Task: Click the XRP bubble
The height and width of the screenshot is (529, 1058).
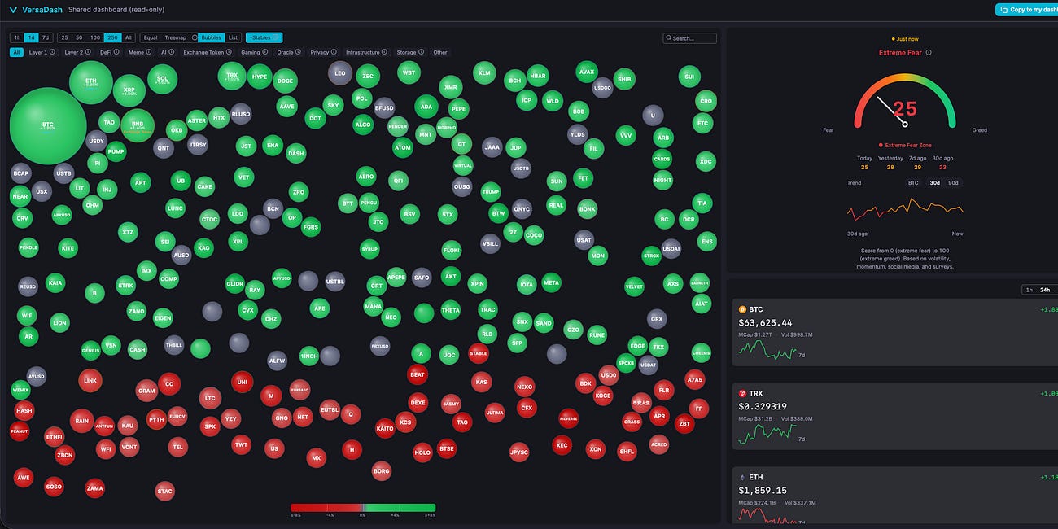Action: (x=129, y=90)
